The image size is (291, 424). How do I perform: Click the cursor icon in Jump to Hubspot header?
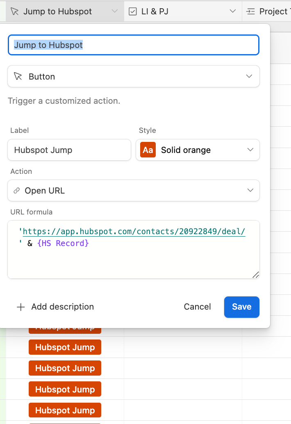point(15,11)
